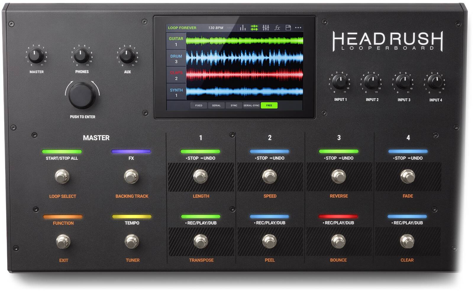This screenshot has width=473, height=291.
Task: Click the AUX level knob
Action: point(127,56)
